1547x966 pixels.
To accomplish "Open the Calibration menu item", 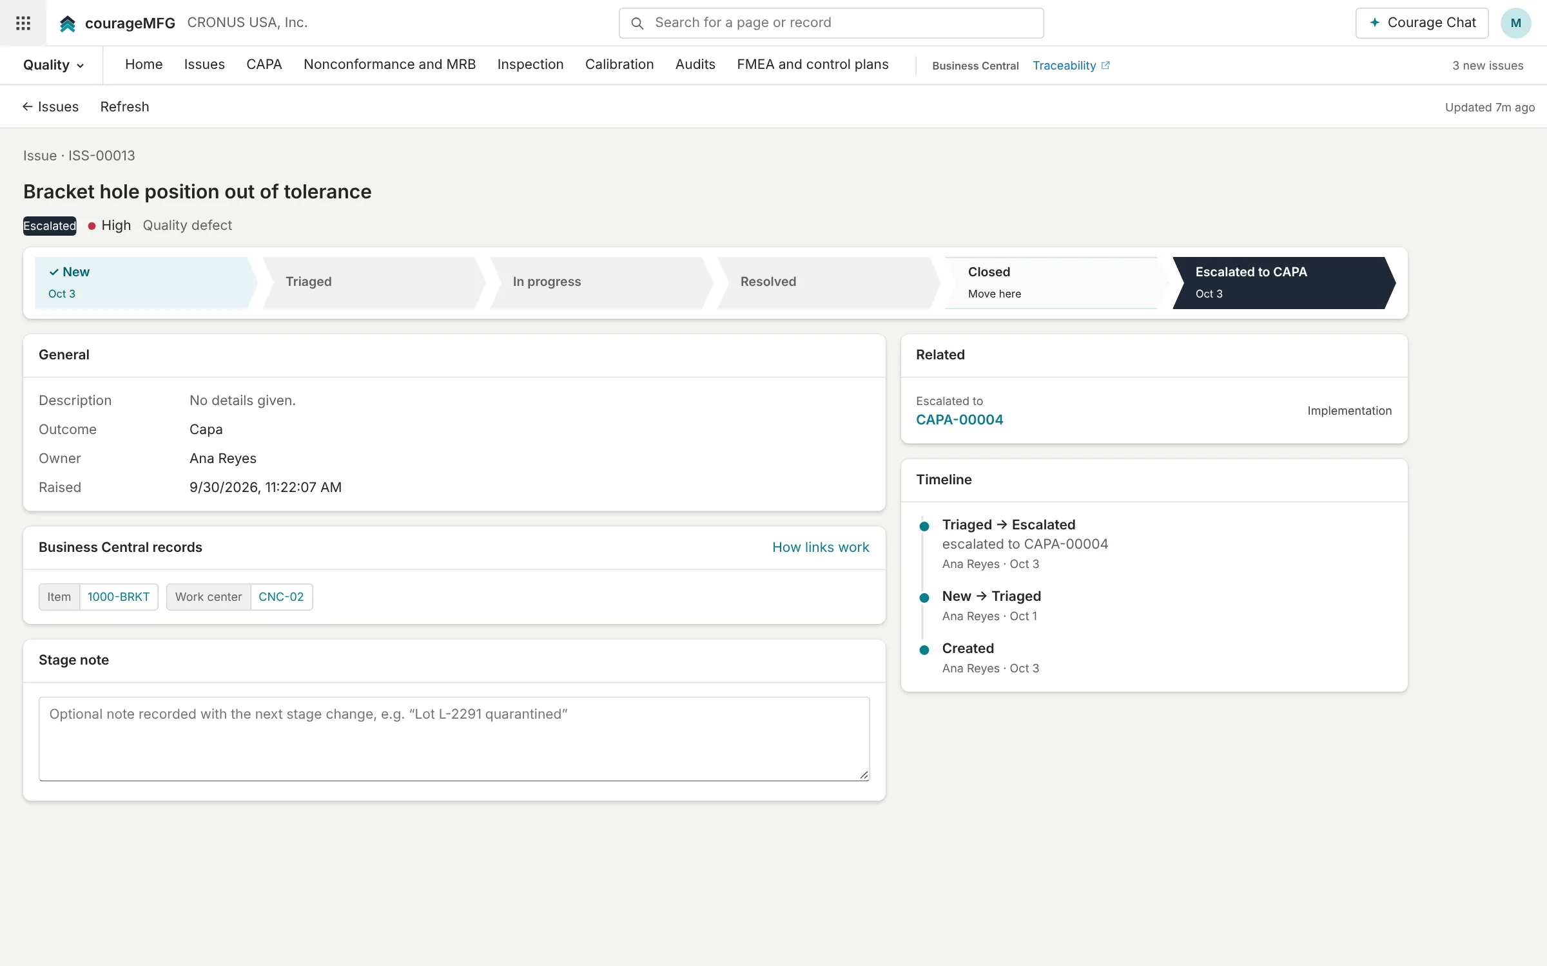I will tap(619, 64).
